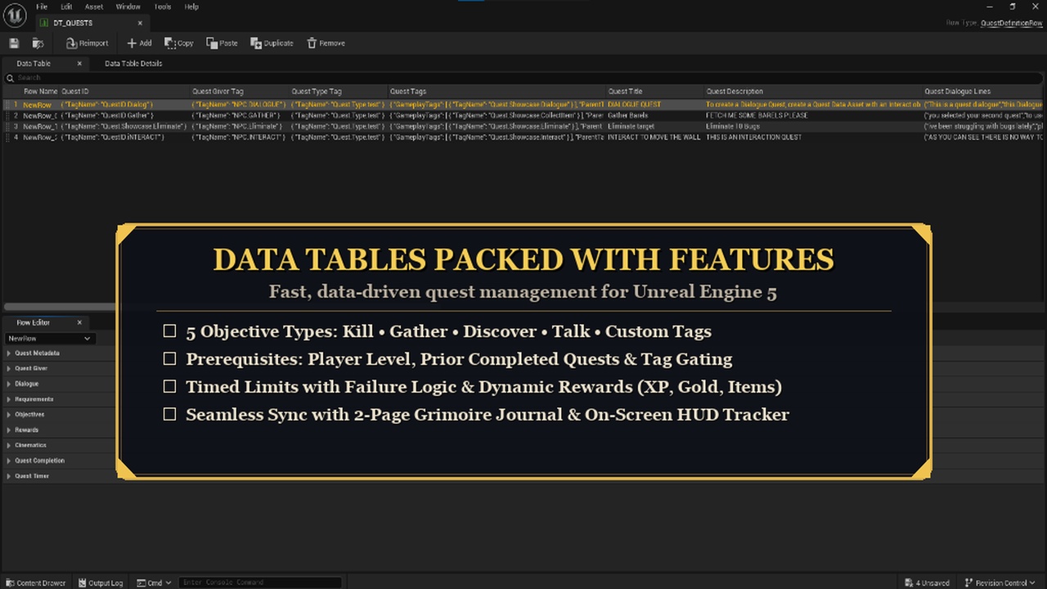Viewport: 1047px width, 589px height.
Task: Select the Quest.Showcase.Eliminate Quest ID cell
Action: (123, 126)
